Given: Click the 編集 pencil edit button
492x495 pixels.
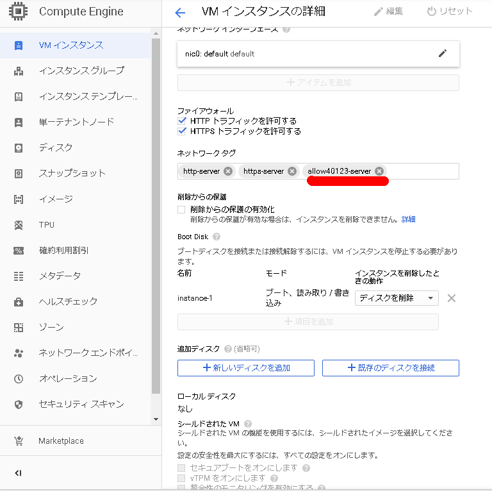Looking at the screenshot, I should 388,12.
